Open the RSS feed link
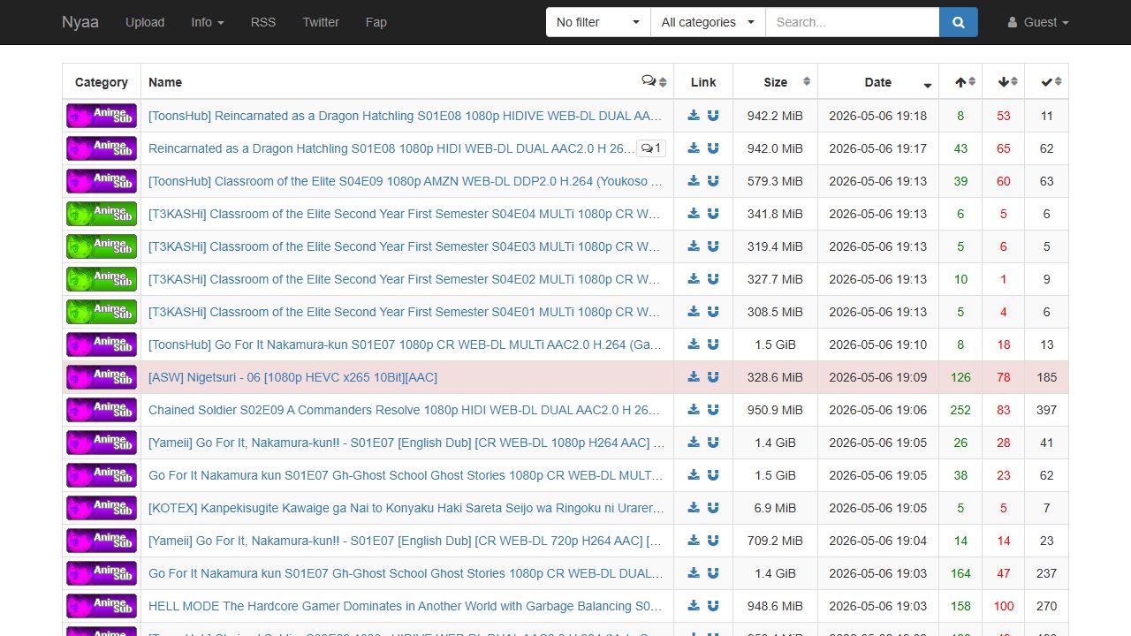The width and height of the screenshot is (1131, 636). coord(263,22)
